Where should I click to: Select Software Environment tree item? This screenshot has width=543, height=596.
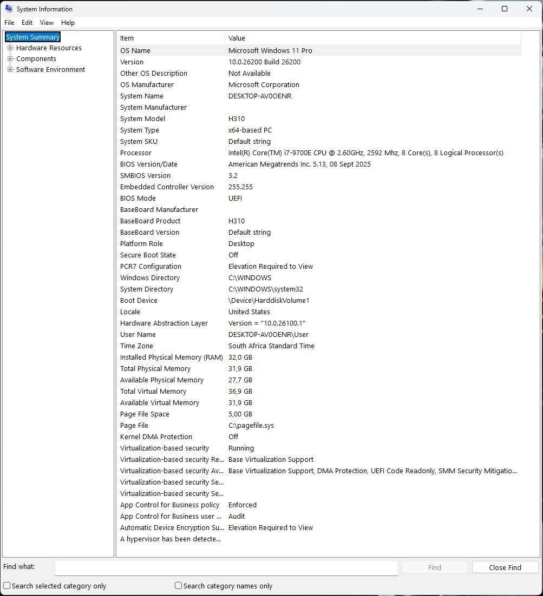pyautogui.click(x=50, y=70)
